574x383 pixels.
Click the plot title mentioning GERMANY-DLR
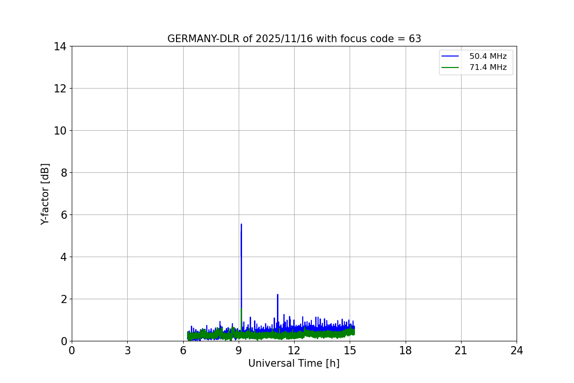pyautogui.click(x=294, y=39)
